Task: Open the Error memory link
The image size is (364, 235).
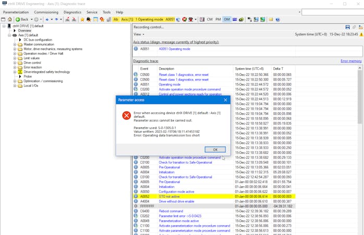Action: coord(350,61)
